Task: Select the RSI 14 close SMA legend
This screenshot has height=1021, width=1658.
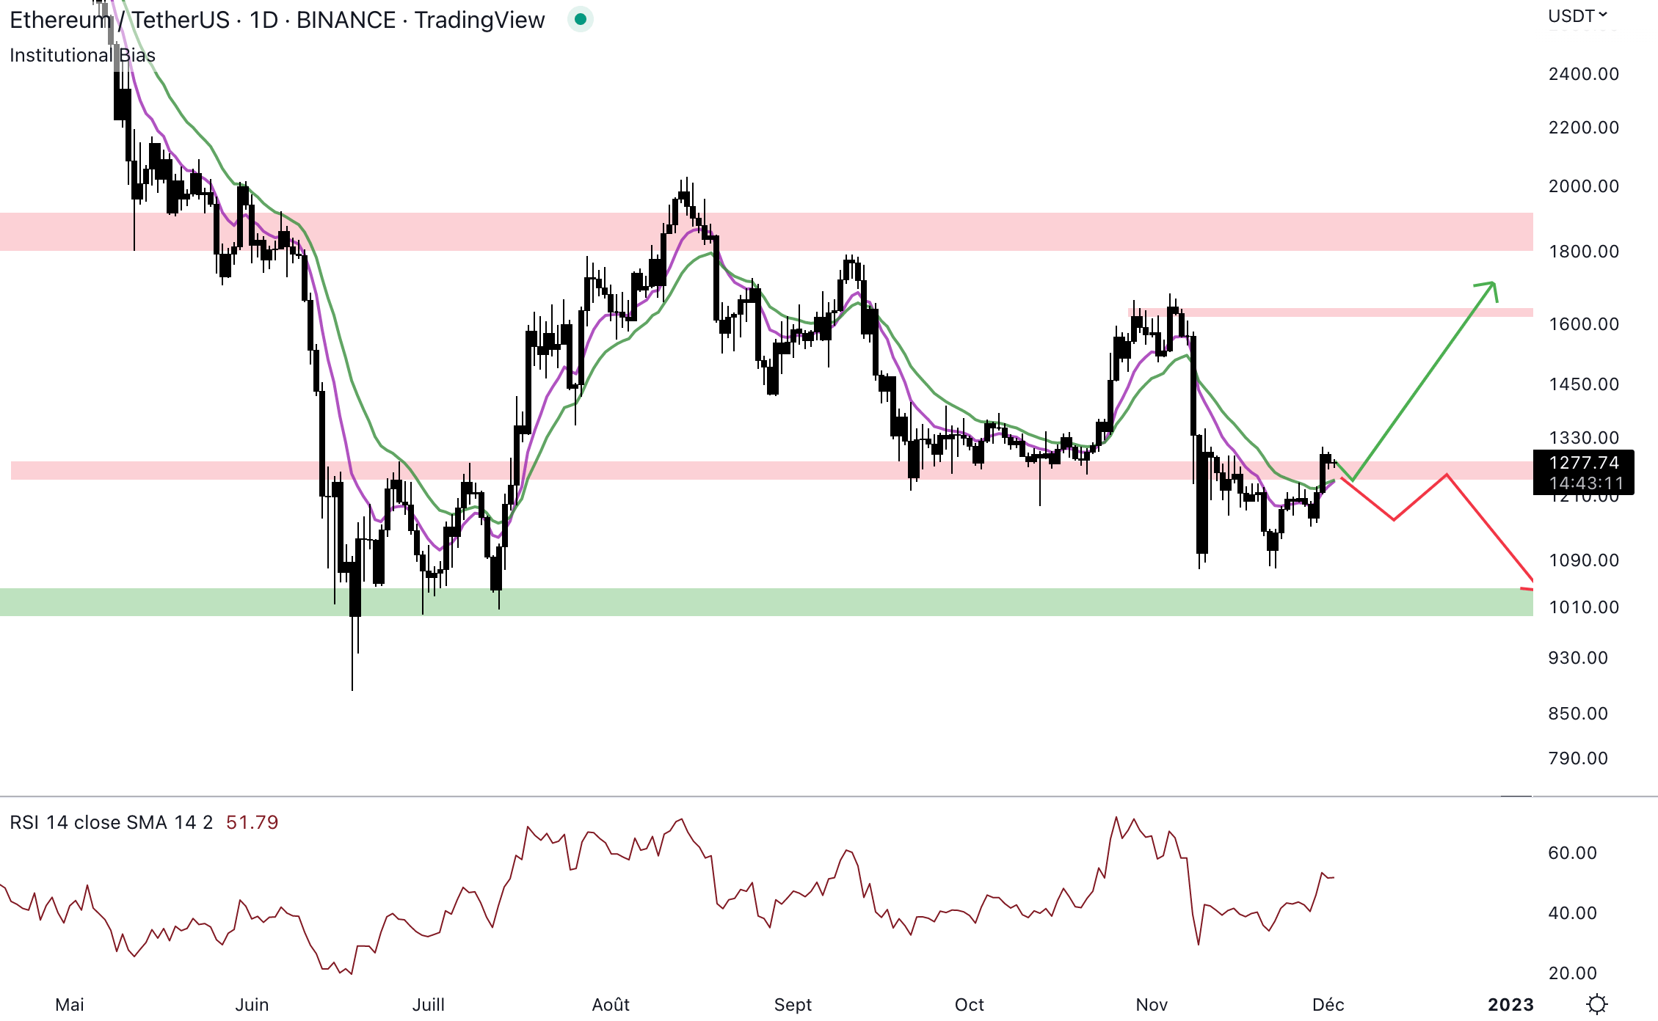Action: [x=111, y=822]
